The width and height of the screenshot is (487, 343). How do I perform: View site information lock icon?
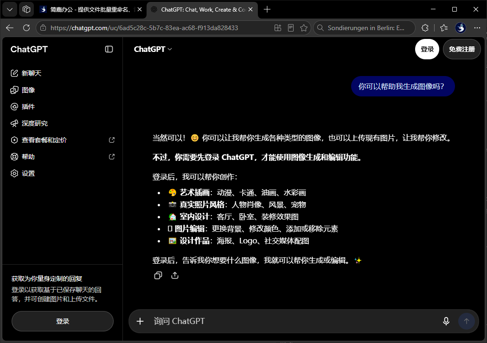tap(43, 28)
